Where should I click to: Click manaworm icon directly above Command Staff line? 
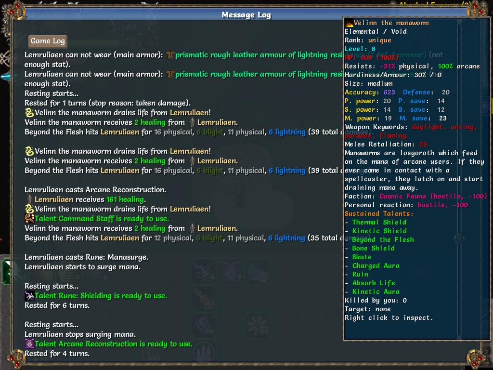(29, 209)
